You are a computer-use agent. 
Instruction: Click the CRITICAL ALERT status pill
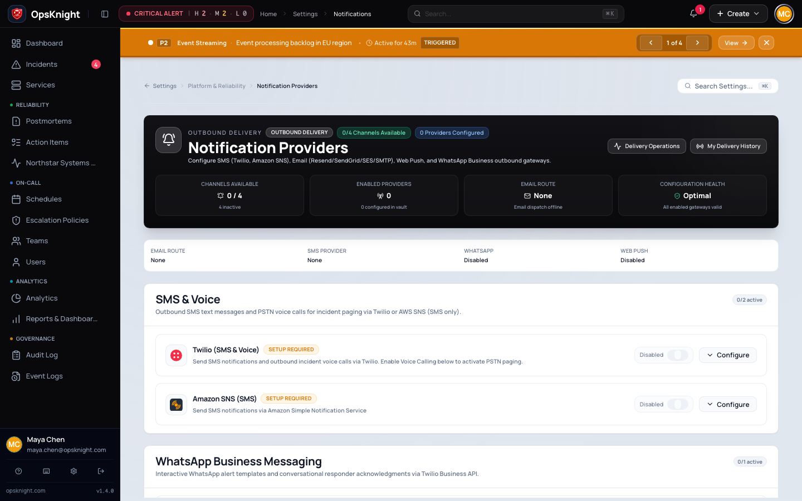click(186, 14)
